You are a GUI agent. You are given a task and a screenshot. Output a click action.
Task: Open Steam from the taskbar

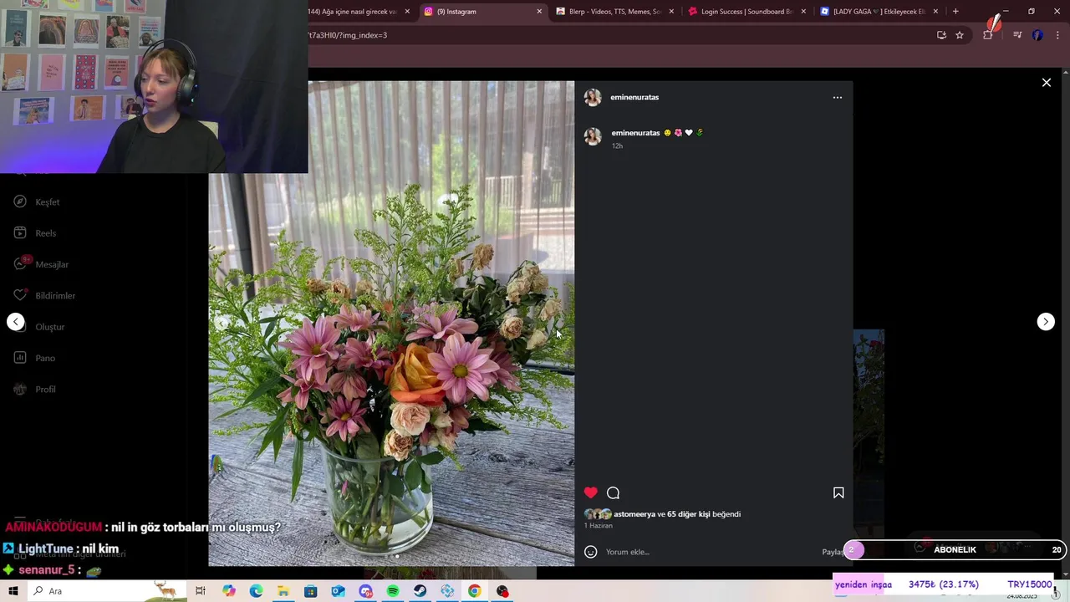coord(420,591)
